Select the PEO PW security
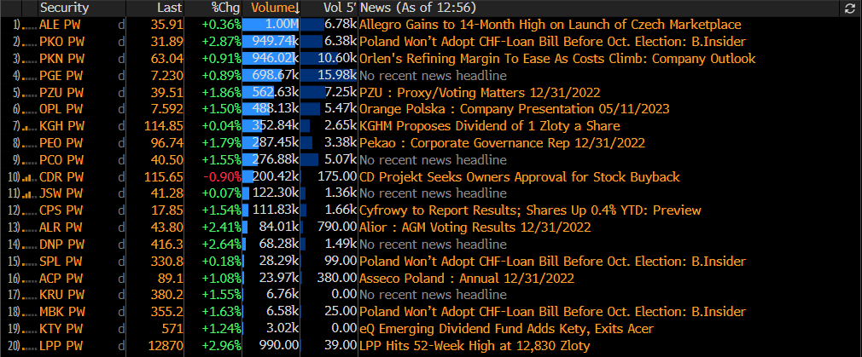Viewport: 862px width, 357px height. [x=62, y=143]
